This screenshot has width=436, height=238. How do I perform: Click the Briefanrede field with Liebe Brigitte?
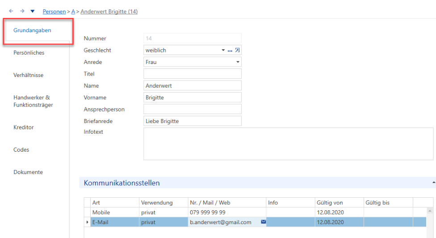click(x=193, y=121)
